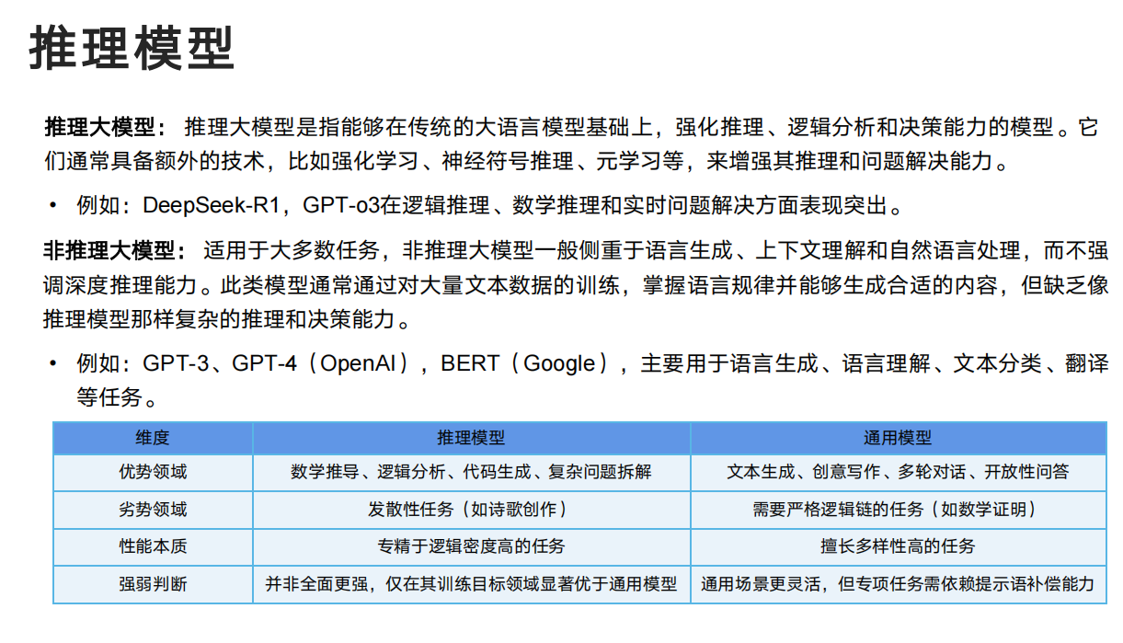Viewport: 1123px width, 643px height.
Task: Select table header cell 推理模型
Action: 471,438
